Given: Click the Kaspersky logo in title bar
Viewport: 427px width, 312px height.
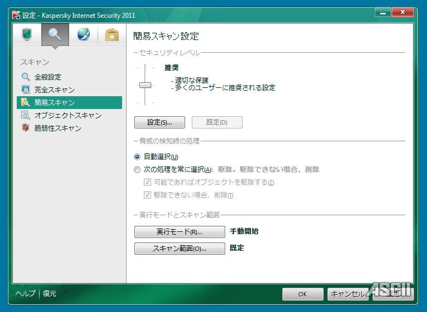Looking at the screenshot, I should click(16, 14).
